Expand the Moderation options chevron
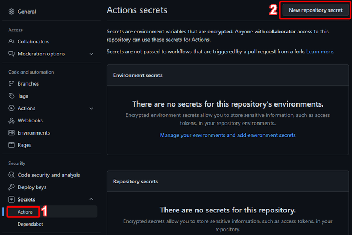This screenshot has width=352, height=235. pos(91,54)
